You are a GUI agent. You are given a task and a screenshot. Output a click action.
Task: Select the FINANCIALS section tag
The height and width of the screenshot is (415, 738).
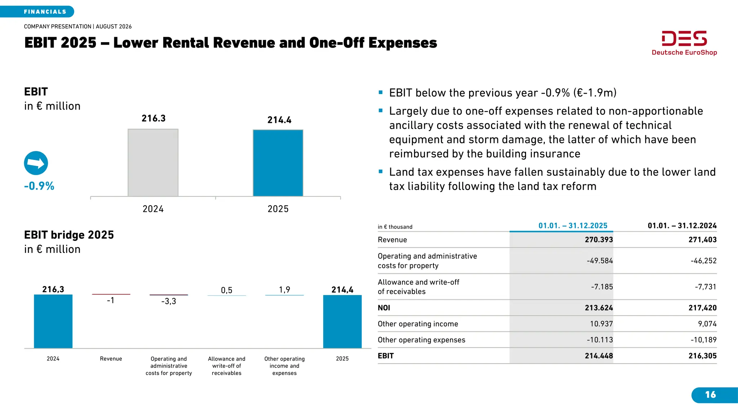(37, 12)
